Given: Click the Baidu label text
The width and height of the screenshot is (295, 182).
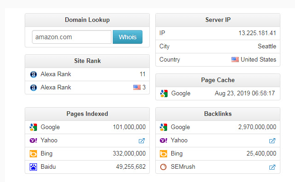Looking at the screenshot, I should (x=48, y=167).
